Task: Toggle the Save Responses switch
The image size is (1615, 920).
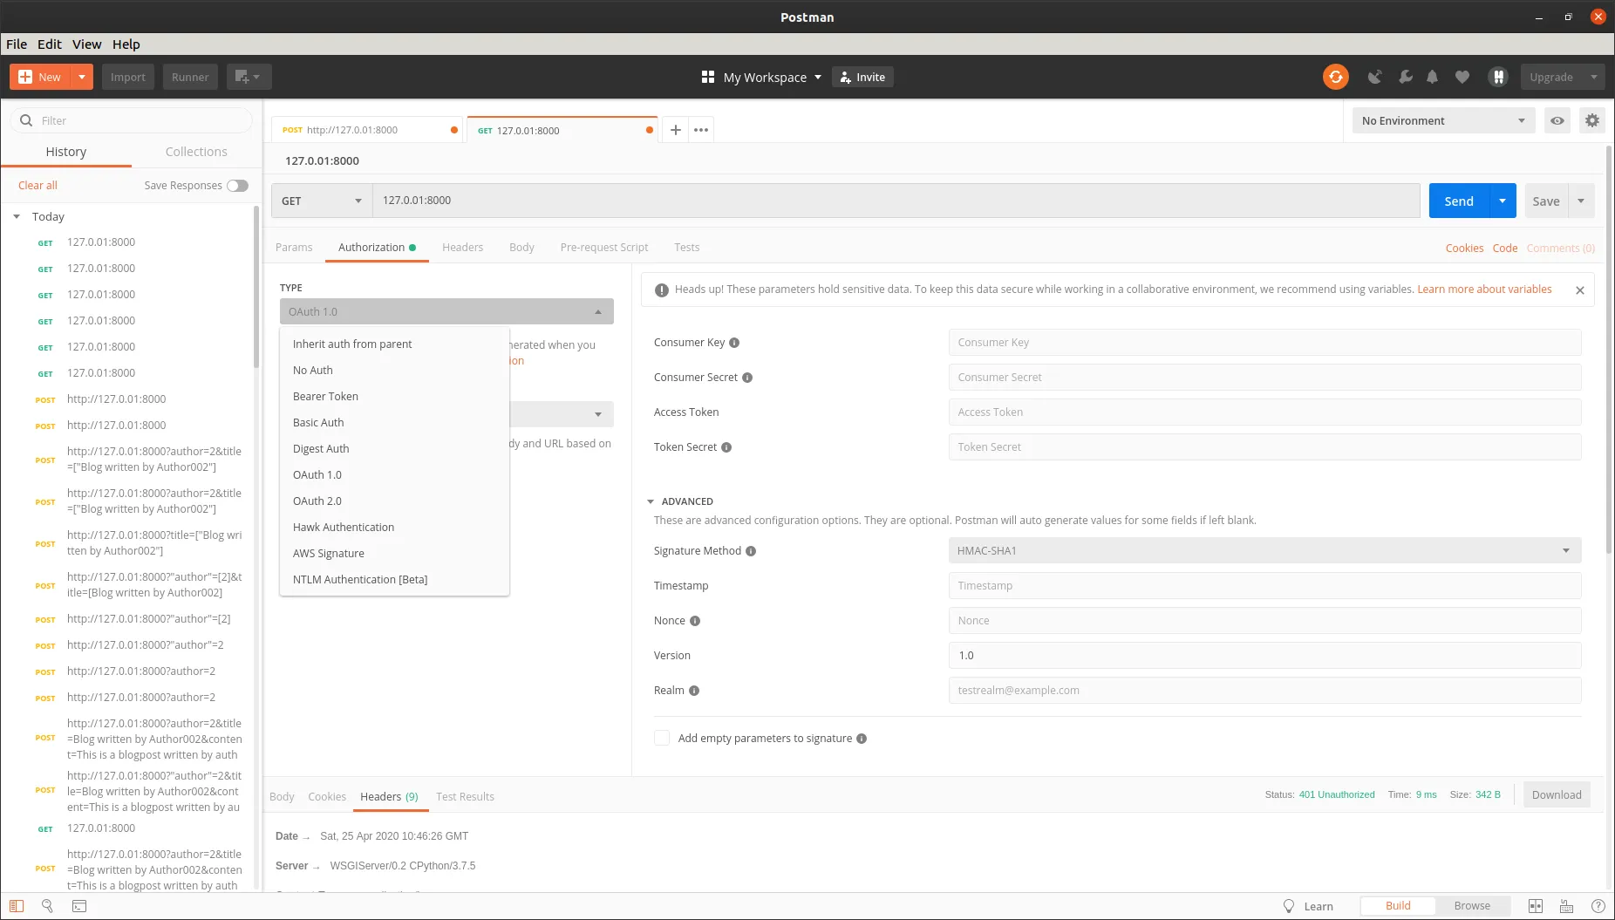Action: click(237, 185)
